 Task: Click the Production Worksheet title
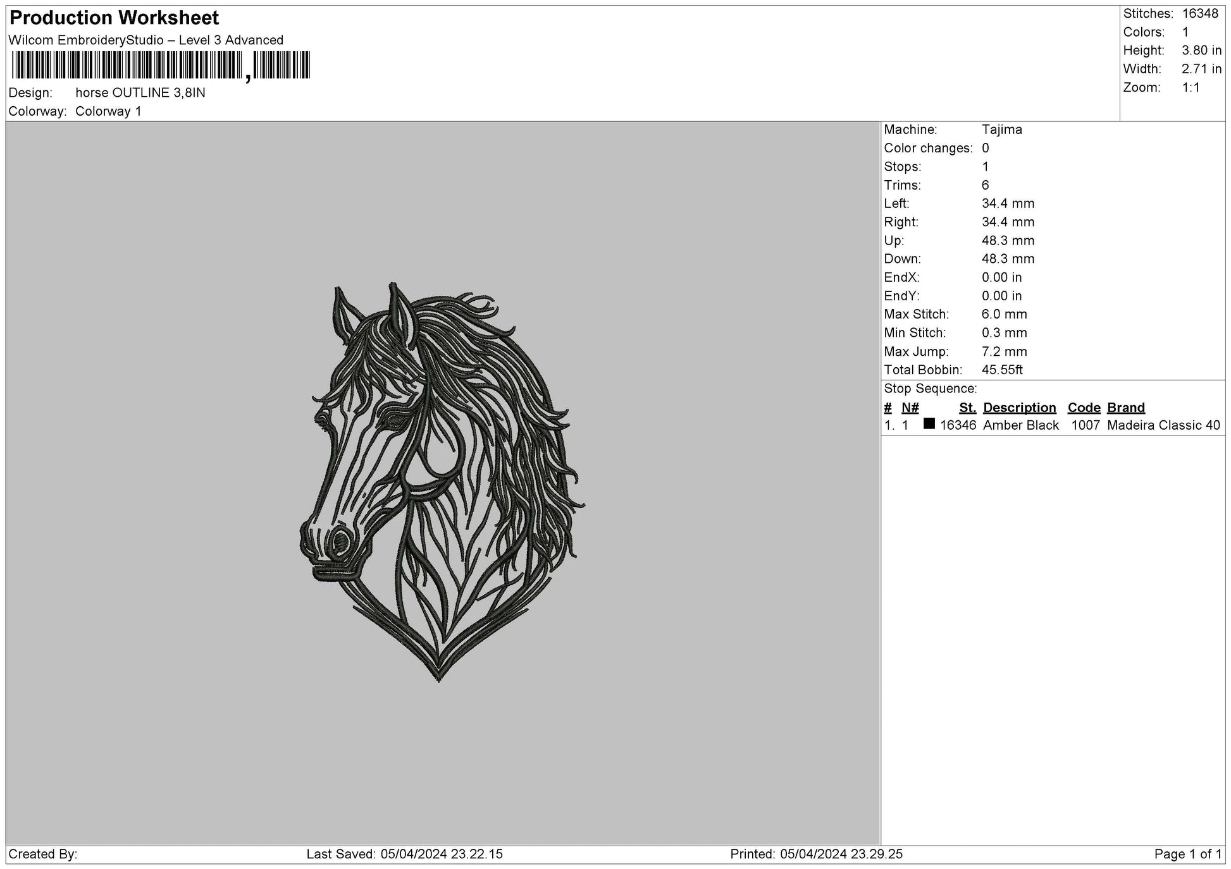pyautogui.click(x=114, y=18)
